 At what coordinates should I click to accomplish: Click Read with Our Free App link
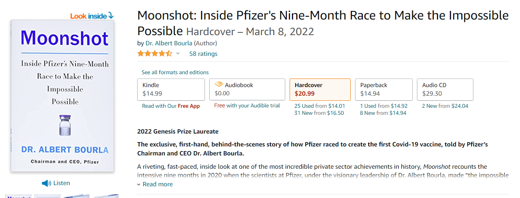171,106
